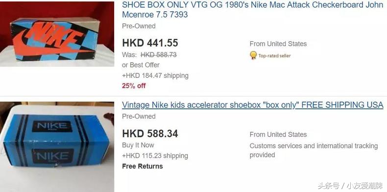The width and height of the screenshot is (387, 192).
Task: Click From United States on the second listing
Action: 278,135
